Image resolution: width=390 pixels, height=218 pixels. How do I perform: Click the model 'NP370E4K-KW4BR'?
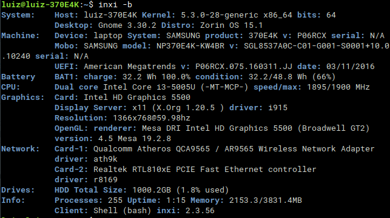coord(190,46)
